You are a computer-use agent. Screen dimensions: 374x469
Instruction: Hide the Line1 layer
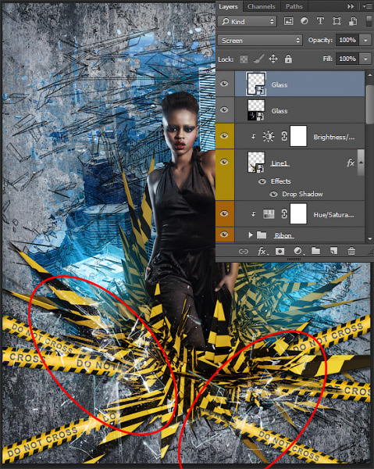point(224,162)
